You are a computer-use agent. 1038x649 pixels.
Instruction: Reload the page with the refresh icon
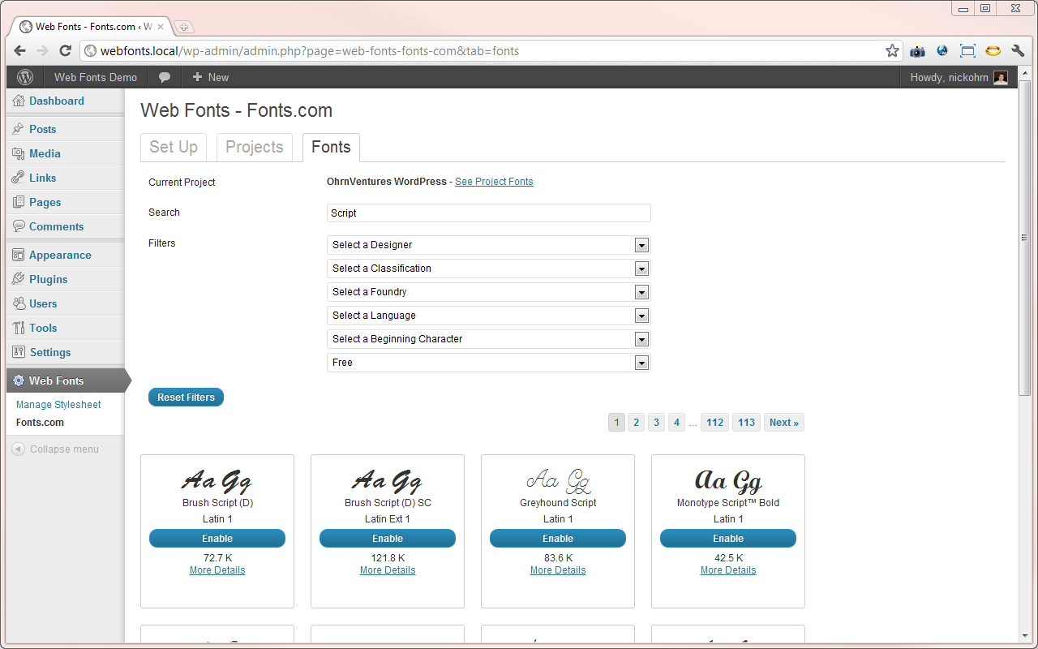(x=66, y=50)
